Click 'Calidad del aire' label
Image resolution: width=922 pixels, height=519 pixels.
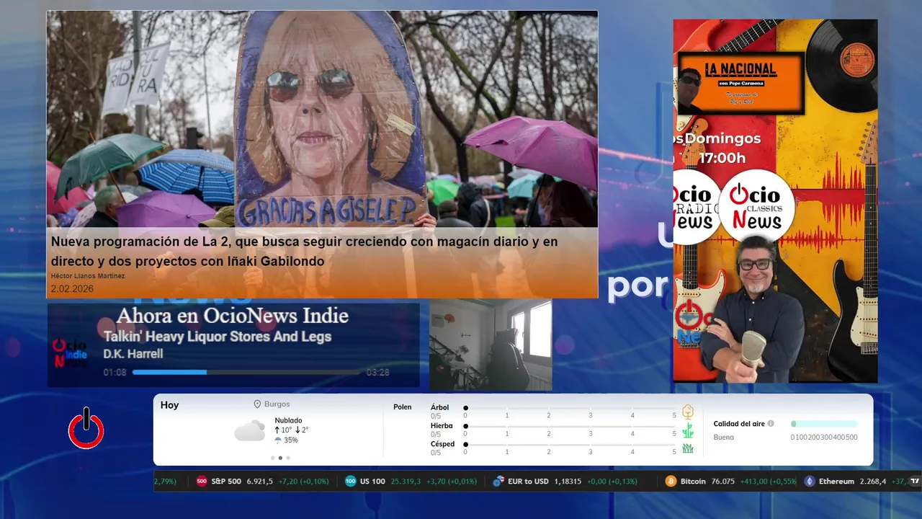pyautogui.click(x=739, y=424)
